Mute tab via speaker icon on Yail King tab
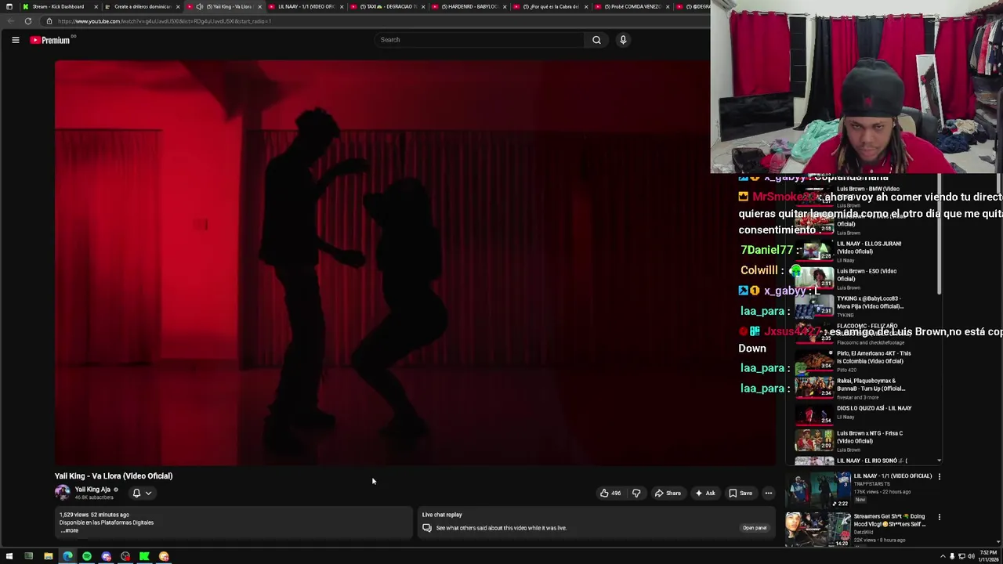This screenshot has height=564, width=1003. pyautogui.click(x=199, y=6)
